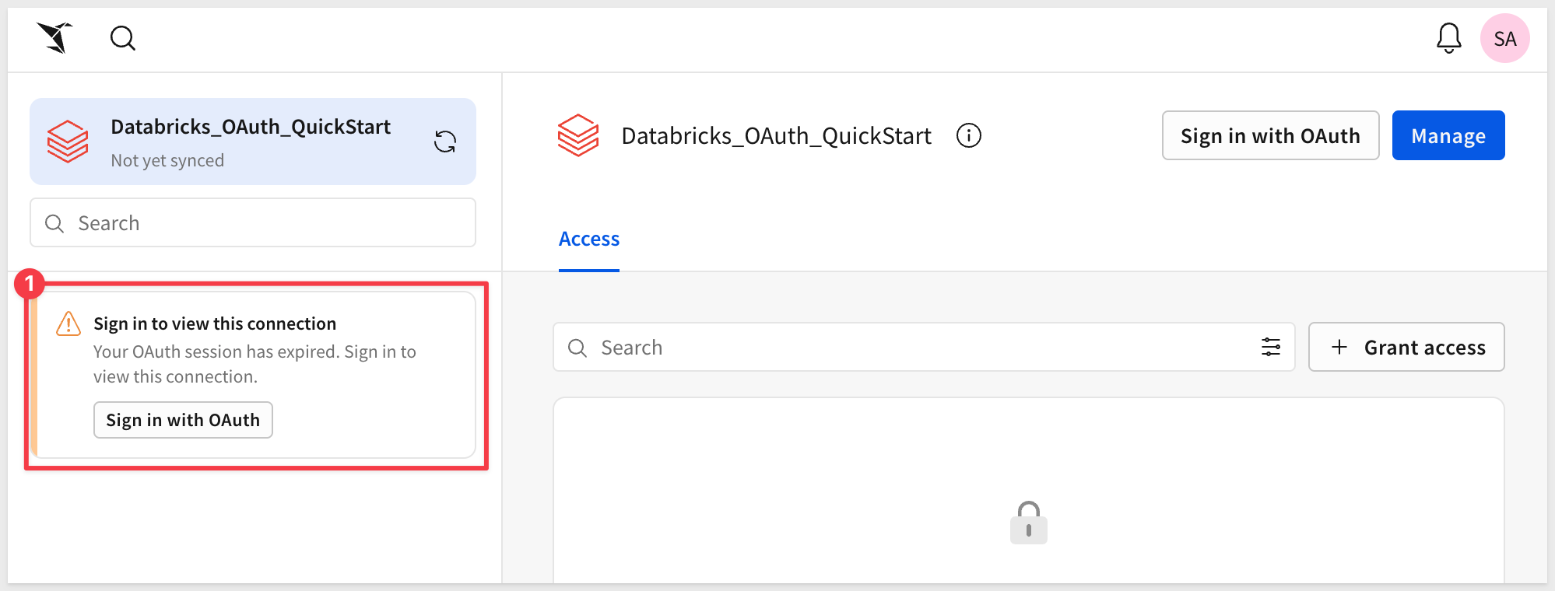Click Grant access button
The image size is (1555, 591).
pyautogui.click(x=1406, y=347)
